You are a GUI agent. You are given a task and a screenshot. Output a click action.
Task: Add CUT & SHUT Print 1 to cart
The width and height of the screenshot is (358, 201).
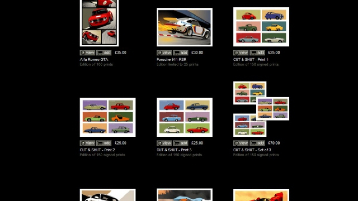point(257,52)
